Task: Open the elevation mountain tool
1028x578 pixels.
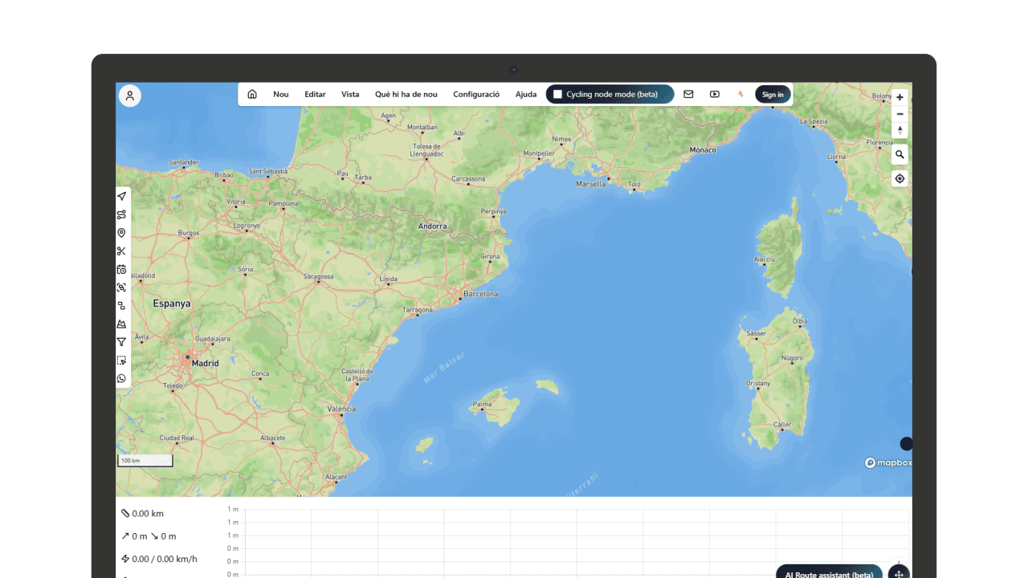Action: [x=121, y=324]
